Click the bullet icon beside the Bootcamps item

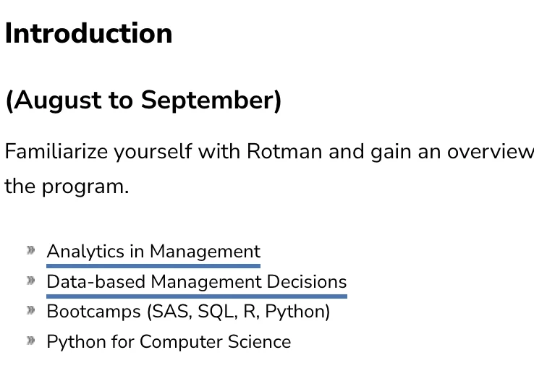(31, 310)
